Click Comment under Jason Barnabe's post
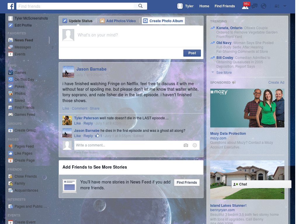Viewport: 299px width, 224px height. (79, 108)
